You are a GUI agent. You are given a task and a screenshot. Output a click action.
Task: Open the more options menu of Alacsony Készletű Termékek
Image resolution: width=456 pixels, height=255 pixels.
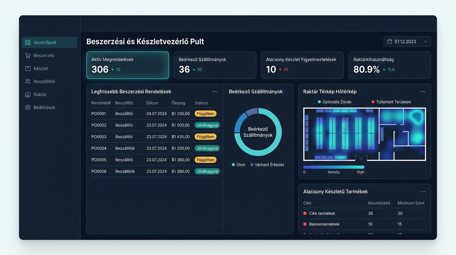click(423, 192)
